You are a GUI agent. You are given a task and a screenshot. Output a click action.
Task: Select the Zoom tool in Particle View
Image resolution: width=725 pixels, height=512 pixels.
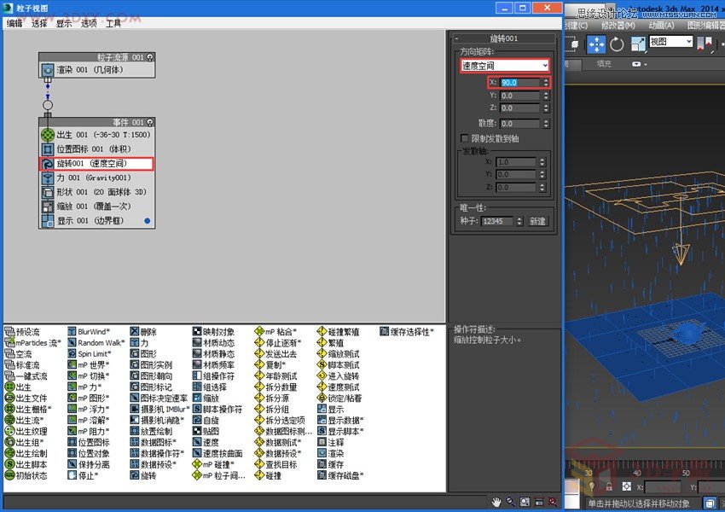pyautogui.click(x=509, y=502)
